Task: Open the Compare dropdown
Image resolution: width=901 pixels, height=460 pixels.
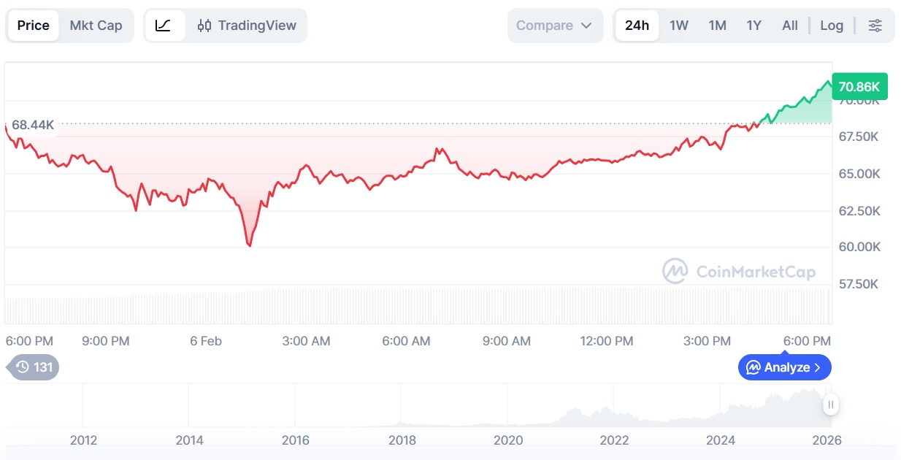Action: 555,26
